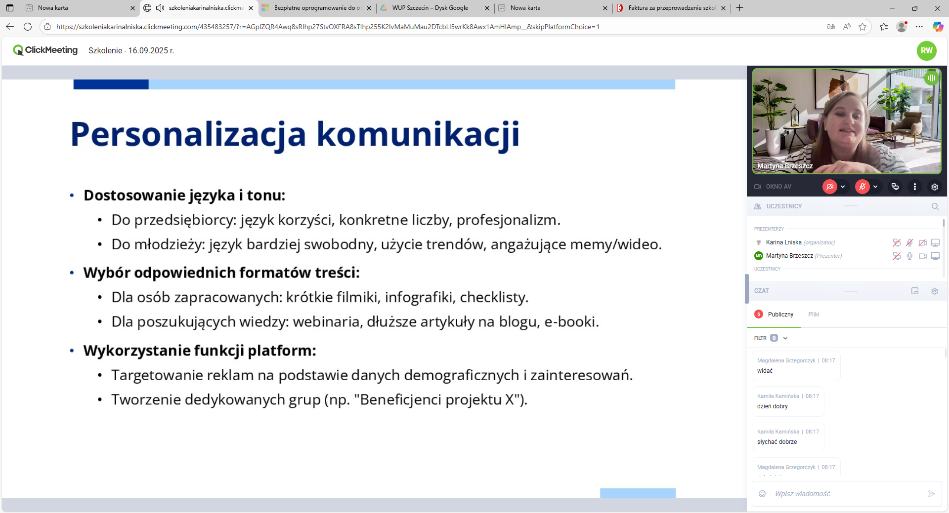Open the emoji picker in chat

(762, 494)
